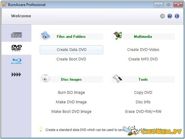Open Disc Info tool
Screen dimensions: 185x139
(x=143, y=102)
